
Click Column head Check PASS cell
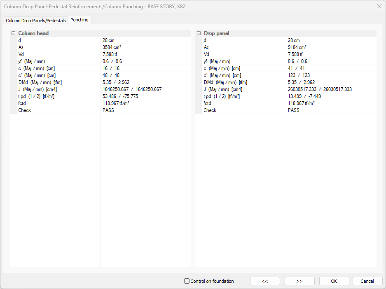(108, 110)
